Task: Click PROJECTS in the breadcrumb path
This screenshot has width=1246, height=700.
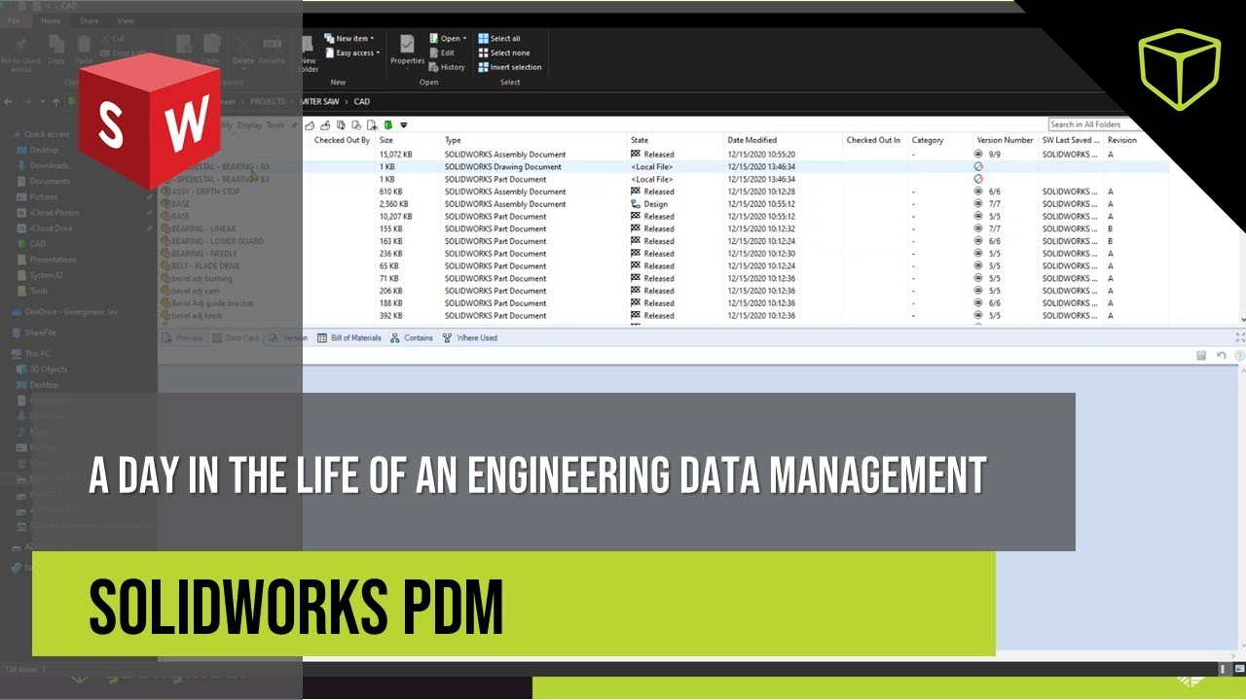Action: [268, 101]
